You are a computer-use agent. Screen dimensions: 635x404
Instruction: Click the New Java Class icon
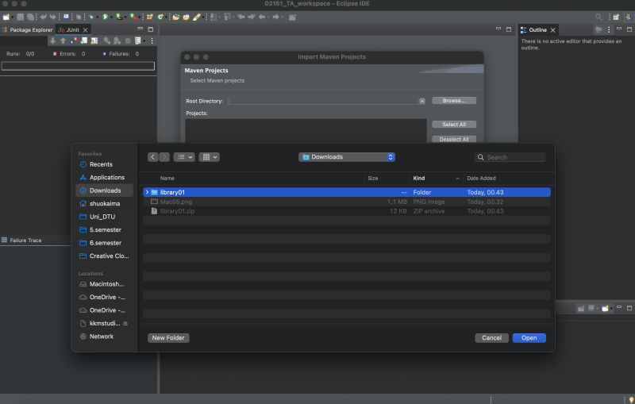click(160, 17)
